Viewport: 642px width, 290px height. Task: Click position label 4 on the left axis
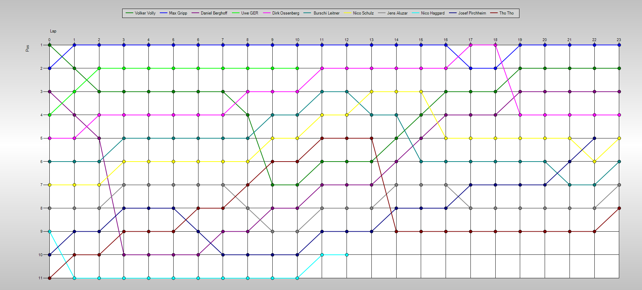coord(41,115)
